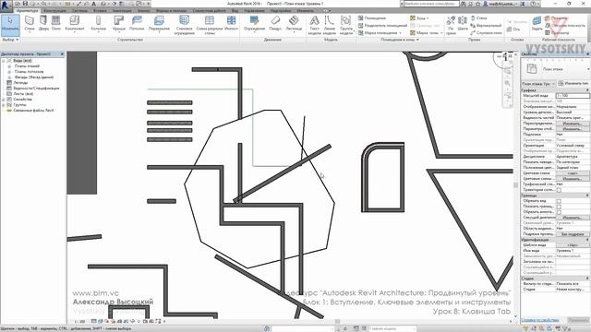Select the Компонент tool
Image resolution: width=591 pixels, height=332 pixels.
tap(75, 24)
